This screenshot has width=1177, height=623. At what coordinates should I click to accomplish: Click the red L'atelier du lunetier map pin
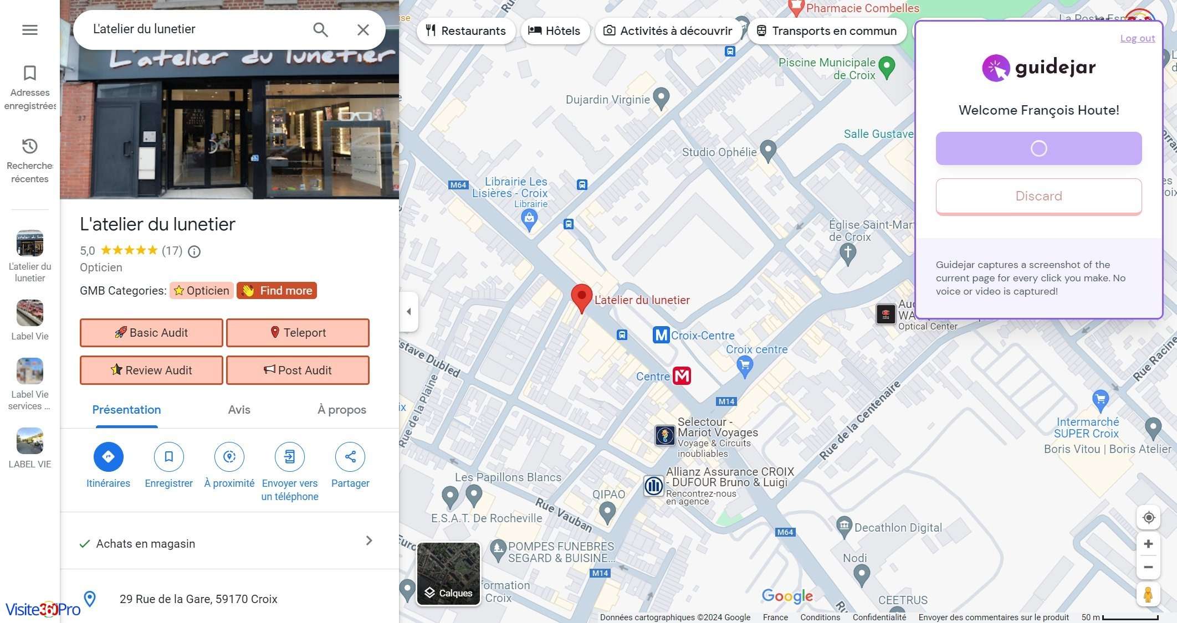581,298
